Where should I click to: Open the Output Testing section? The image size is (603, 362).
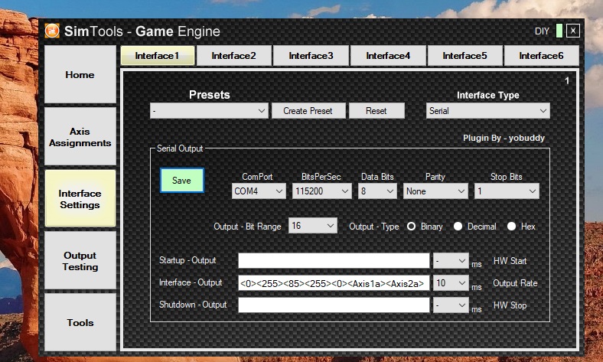click(80, 261)
